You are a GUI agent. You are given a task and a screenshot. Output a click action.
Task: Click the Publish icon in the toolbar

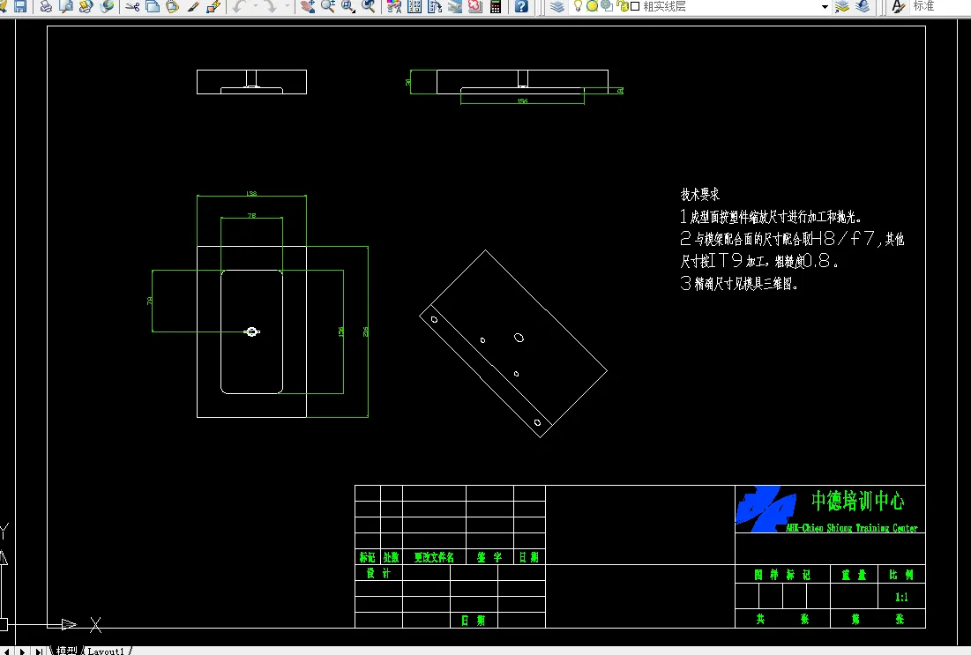(86, 6)
